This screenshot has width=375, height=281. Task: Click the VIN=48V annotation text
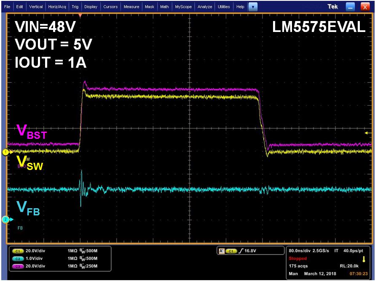click(45, 27)
